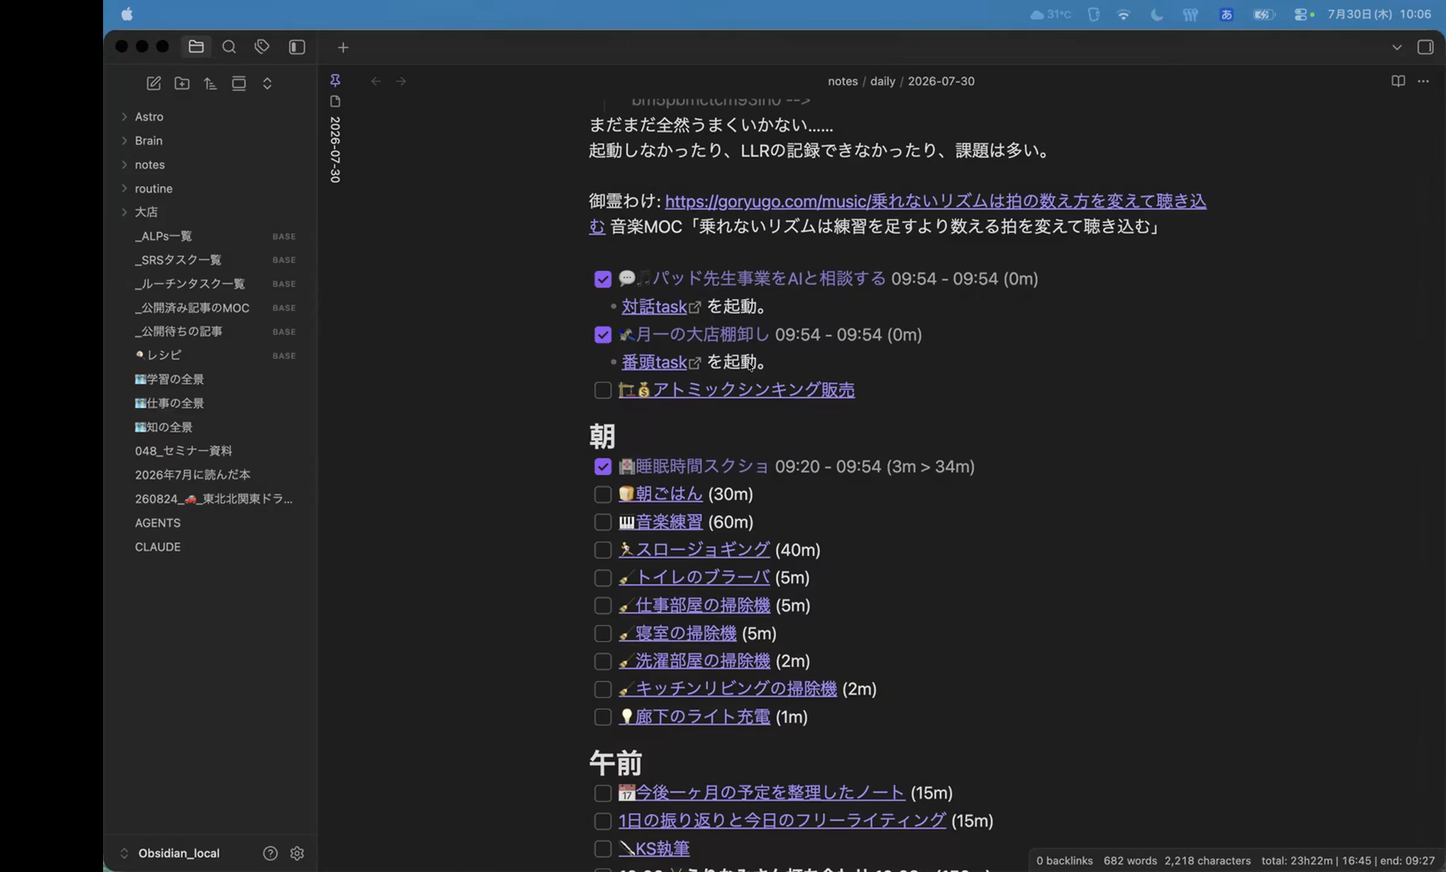Open the file explorer panel icon
The image size is (1446, 872).
(196, 47)
